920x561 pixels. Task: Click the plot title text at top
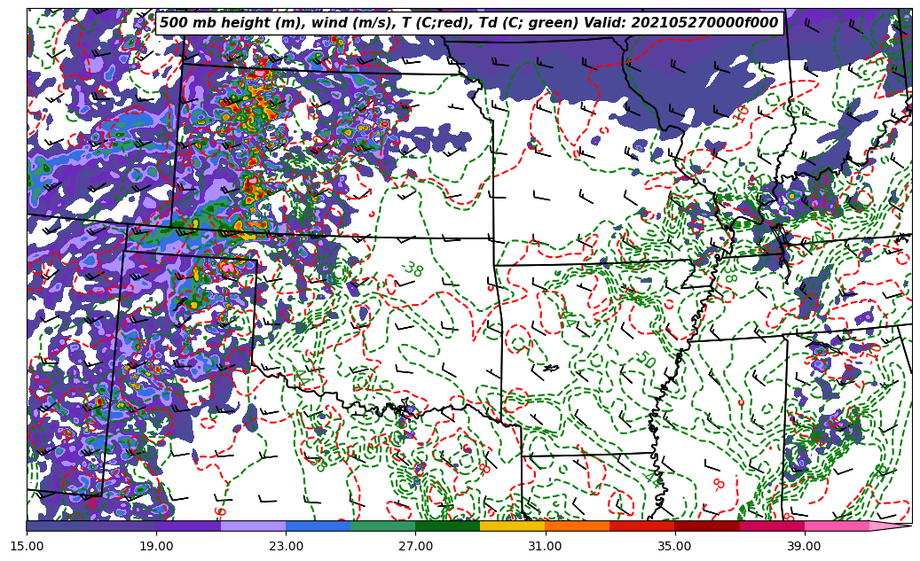point(468,23)
